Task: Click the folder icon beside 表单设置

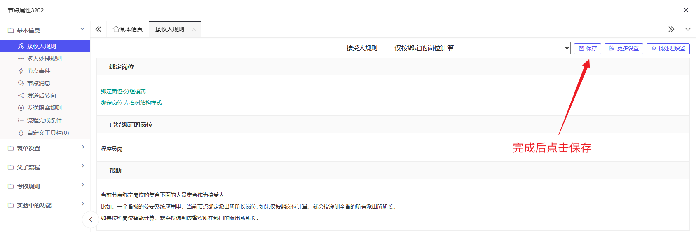Action: pyautogui.click(x=11, y=148)
